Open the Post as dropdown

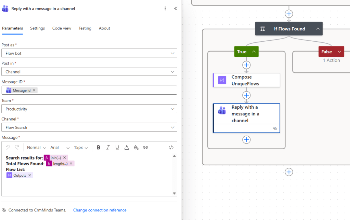[89, 53]
